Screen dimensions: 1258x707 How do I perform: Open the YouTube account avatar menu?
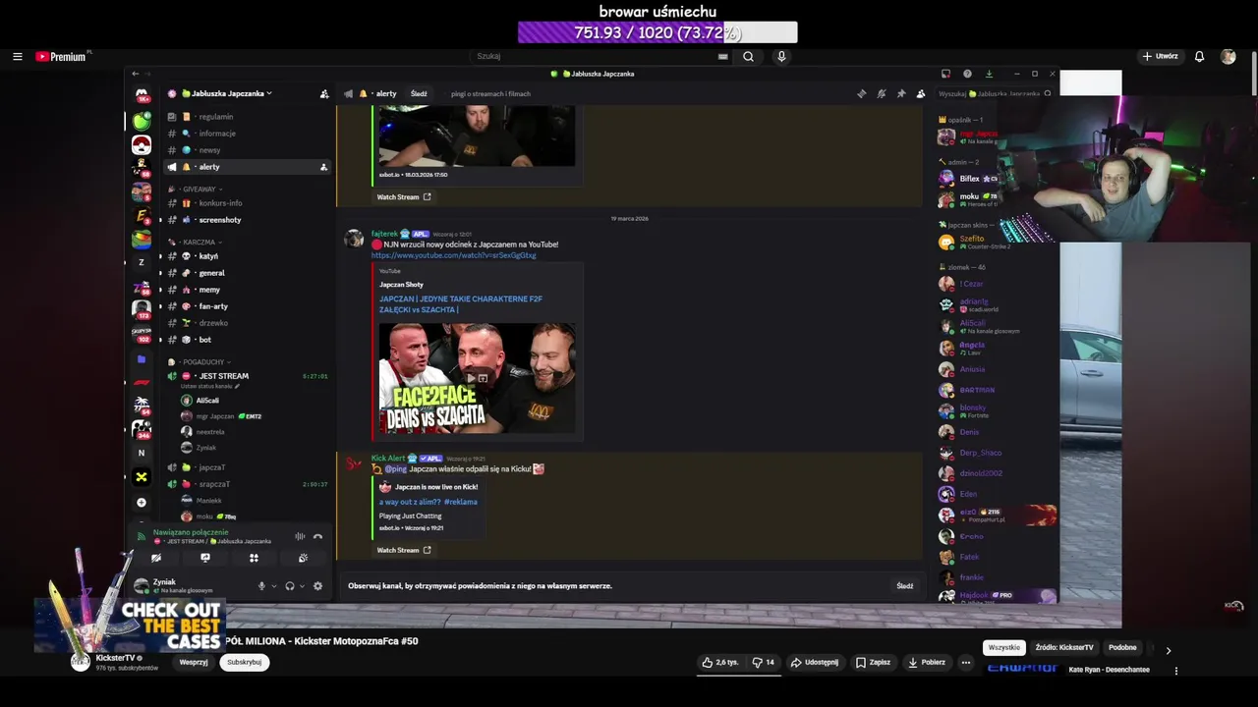pyautogui.click(x=1228, y=56)
